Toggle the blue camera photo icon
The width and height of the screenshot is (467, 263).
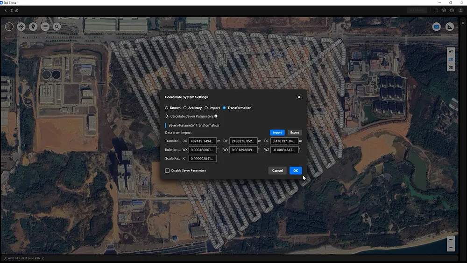(x=436, y=27)
